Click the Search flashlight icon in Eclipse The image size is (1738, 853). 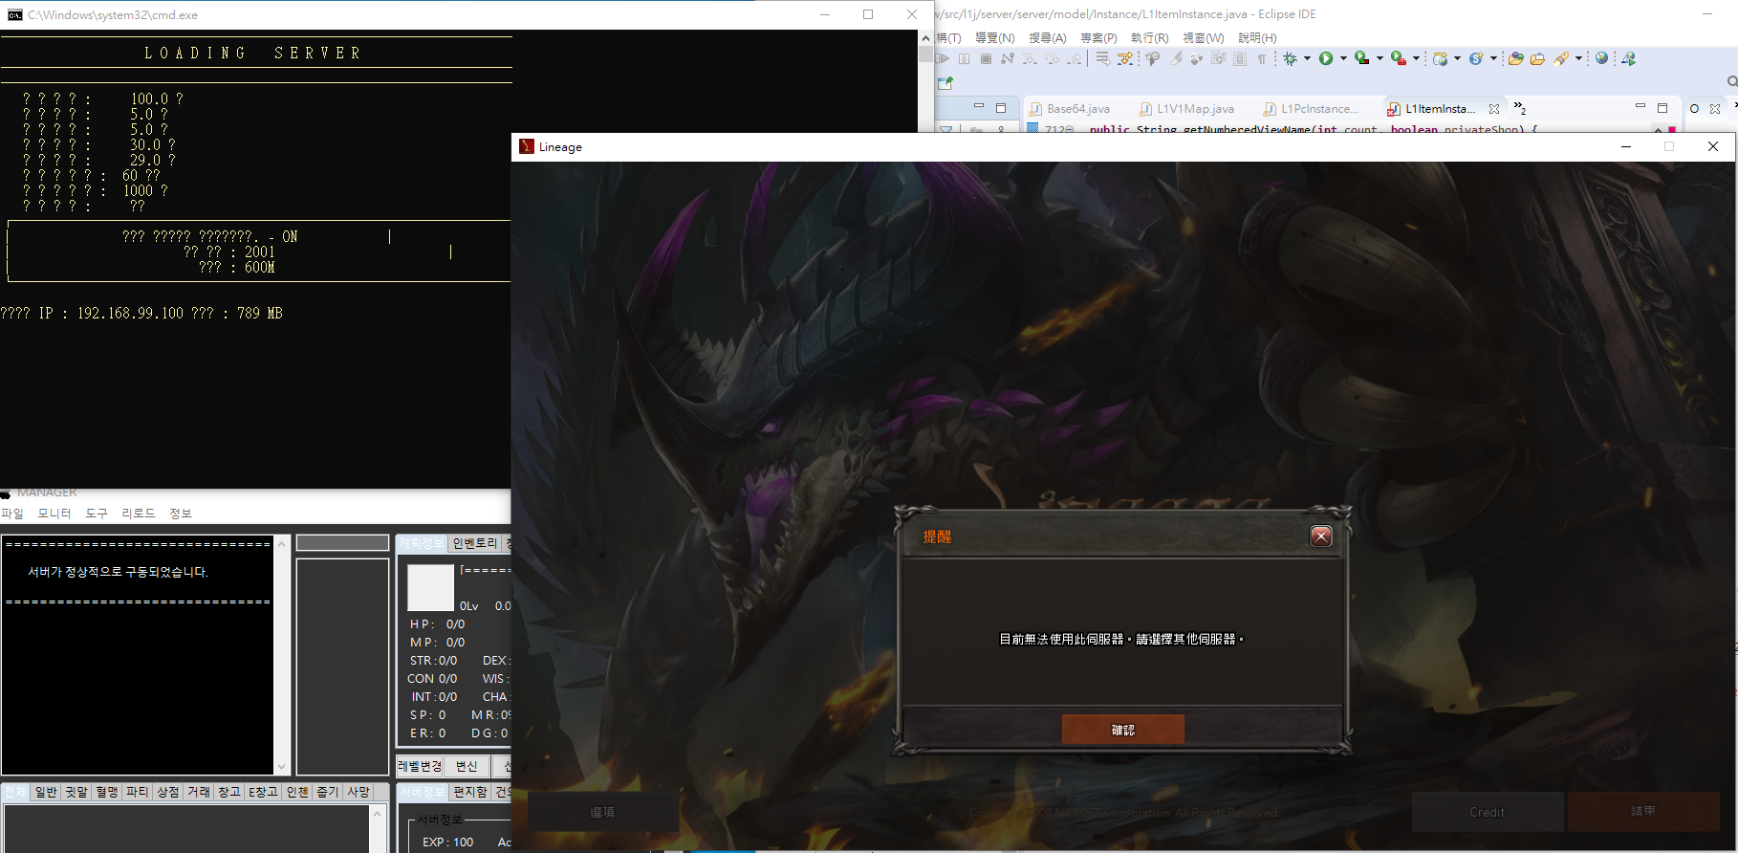1561,58
